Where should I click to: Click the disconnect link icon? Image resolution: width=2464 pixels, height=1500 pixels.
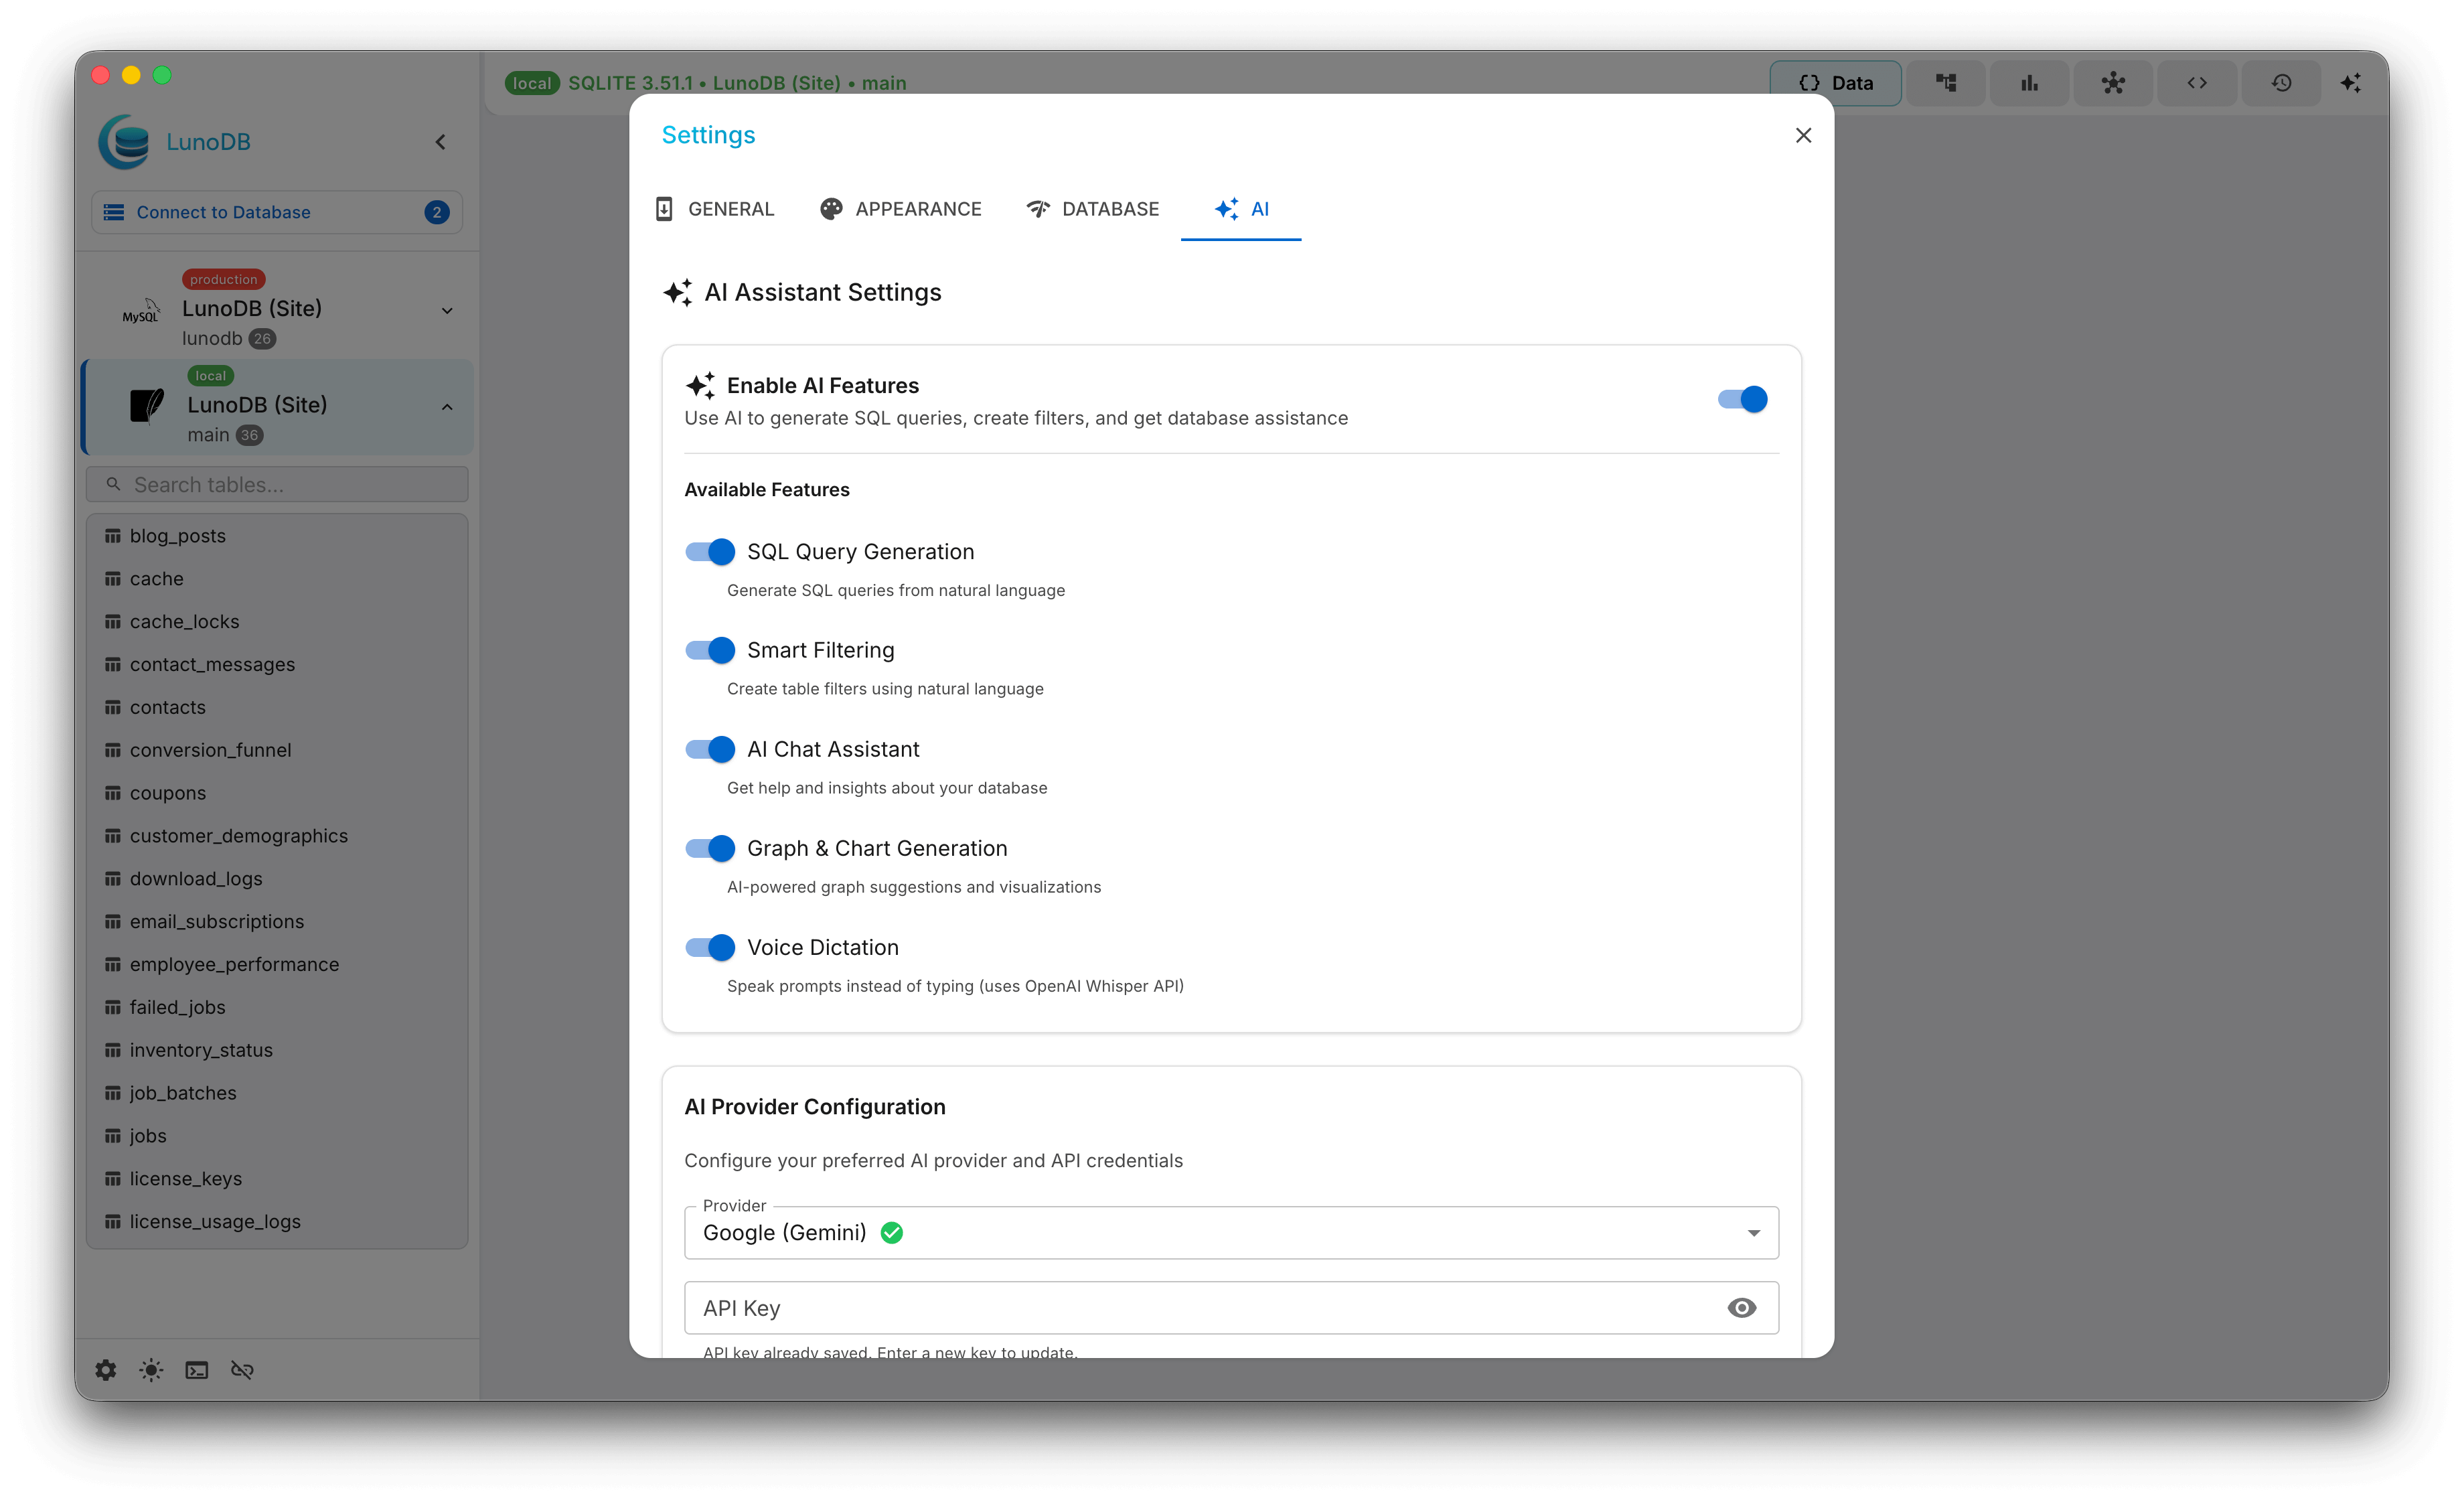tap(242, 1370)
